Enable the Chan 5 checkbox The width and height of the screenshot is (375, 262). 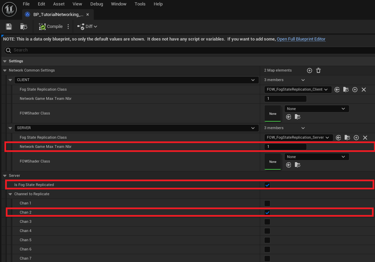[x=267, y=240]
